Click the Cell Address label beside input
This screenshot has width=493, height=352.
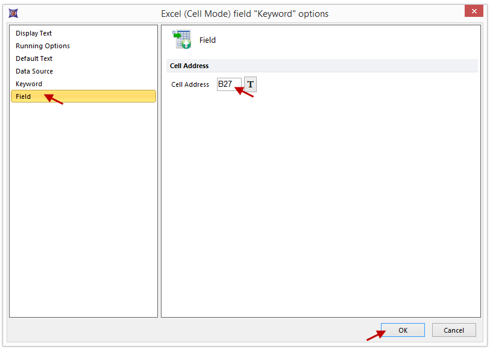point(190,84)
